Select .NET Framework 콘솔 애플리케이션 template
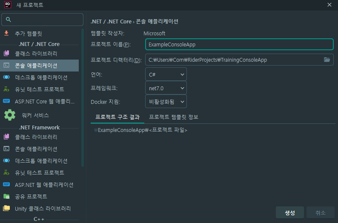 (40, 149)
